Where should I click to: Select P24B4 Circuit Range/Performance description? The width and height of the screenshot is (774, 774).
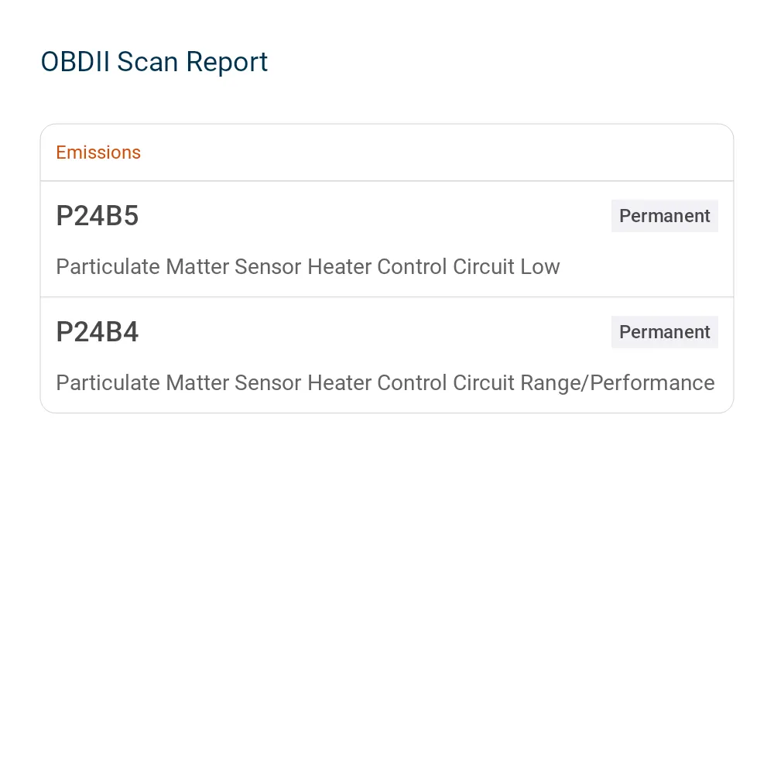click(385, 383)
